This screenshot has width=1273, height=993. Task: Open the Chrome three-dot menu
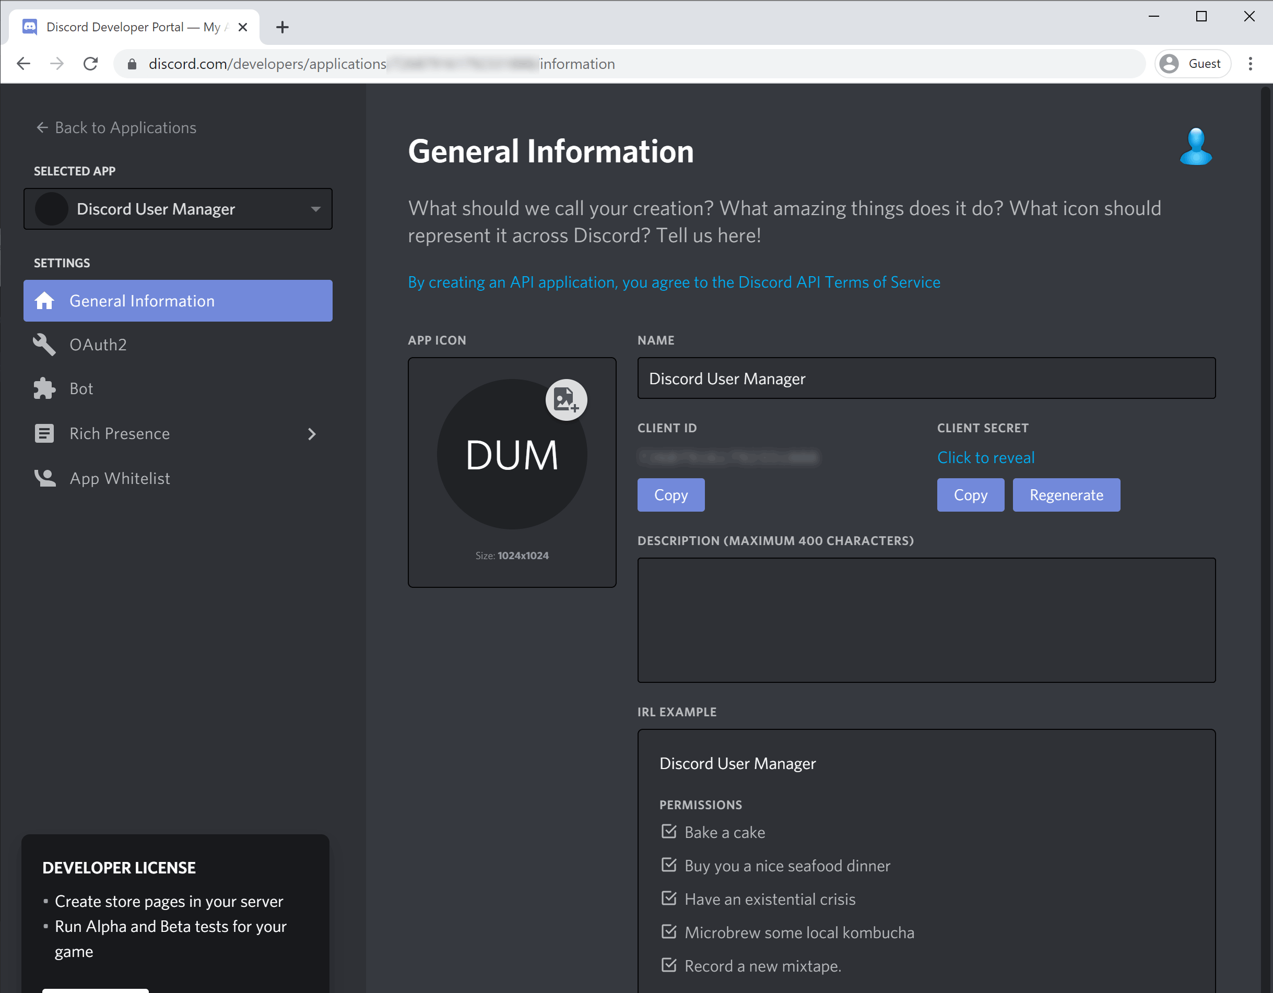[1250, 64]
